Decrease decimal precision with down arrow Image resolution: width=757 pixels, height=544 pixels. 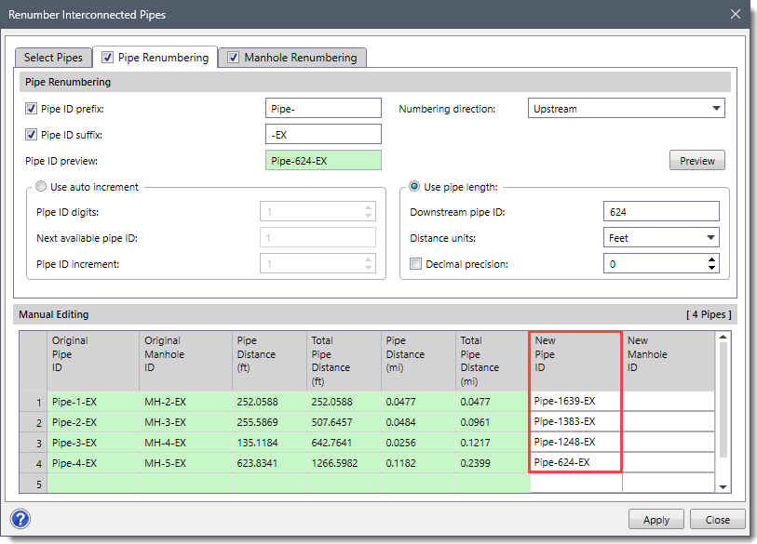[x=712, y=269]
